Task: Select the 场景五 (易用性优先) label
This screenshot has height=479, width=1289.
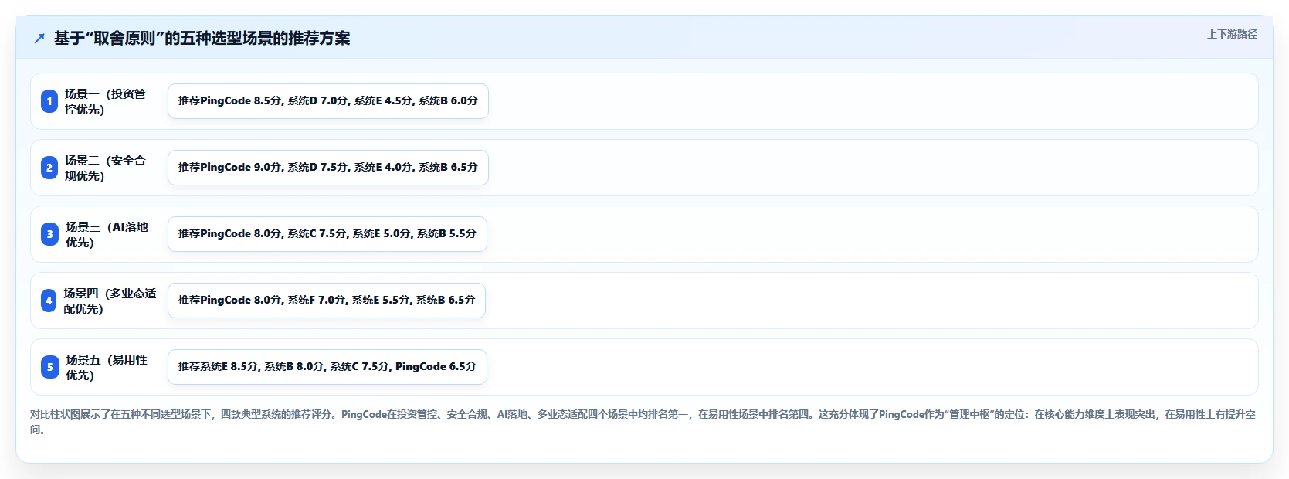Action: [x=106, y=367]
